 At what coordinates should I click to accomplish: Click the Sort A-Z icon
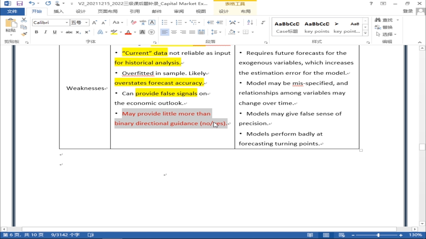(250, 23)
